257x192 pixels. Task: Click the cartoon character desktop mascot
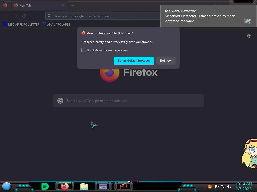click(249, 154)
